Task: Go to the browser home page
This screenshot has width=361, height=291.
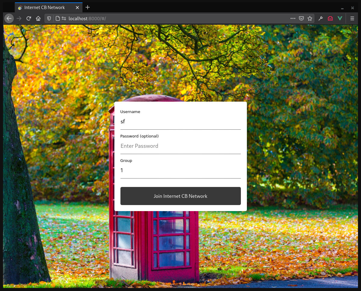Action: pos(38,18)
